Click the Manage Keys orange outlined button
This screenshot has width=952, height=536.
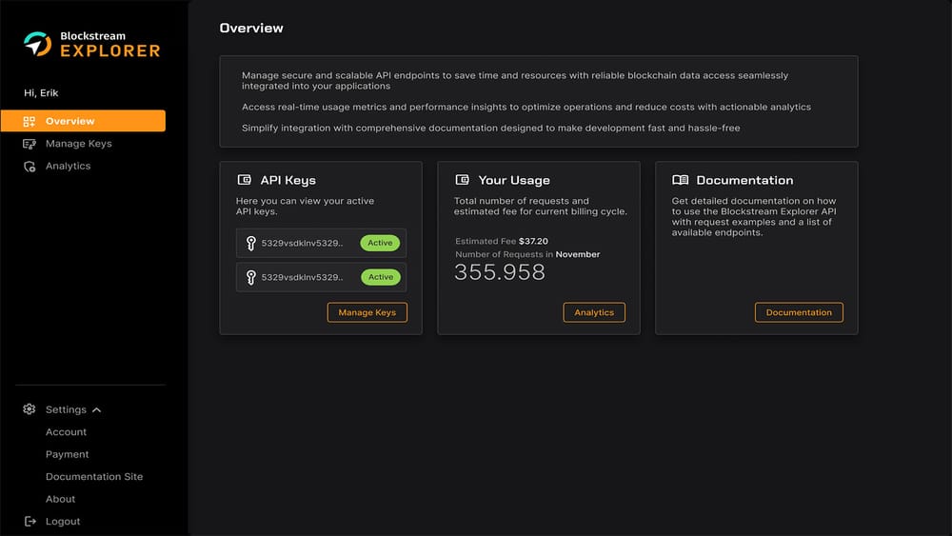click(367, 312)
